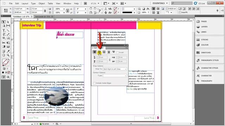Toggle formatting affects container button
This screenshot has height=126, width=225.
(4, 69)
